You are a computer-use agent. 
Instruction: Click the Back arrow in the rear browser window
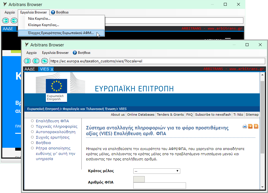pos(5,21)
